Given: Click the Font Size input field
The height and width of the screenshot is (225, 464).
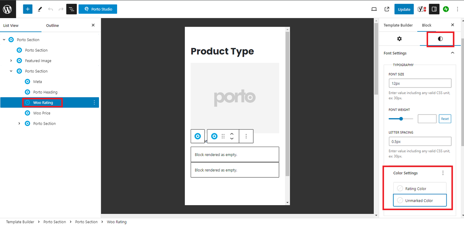Looking at the screenshot, I should 420,83.
